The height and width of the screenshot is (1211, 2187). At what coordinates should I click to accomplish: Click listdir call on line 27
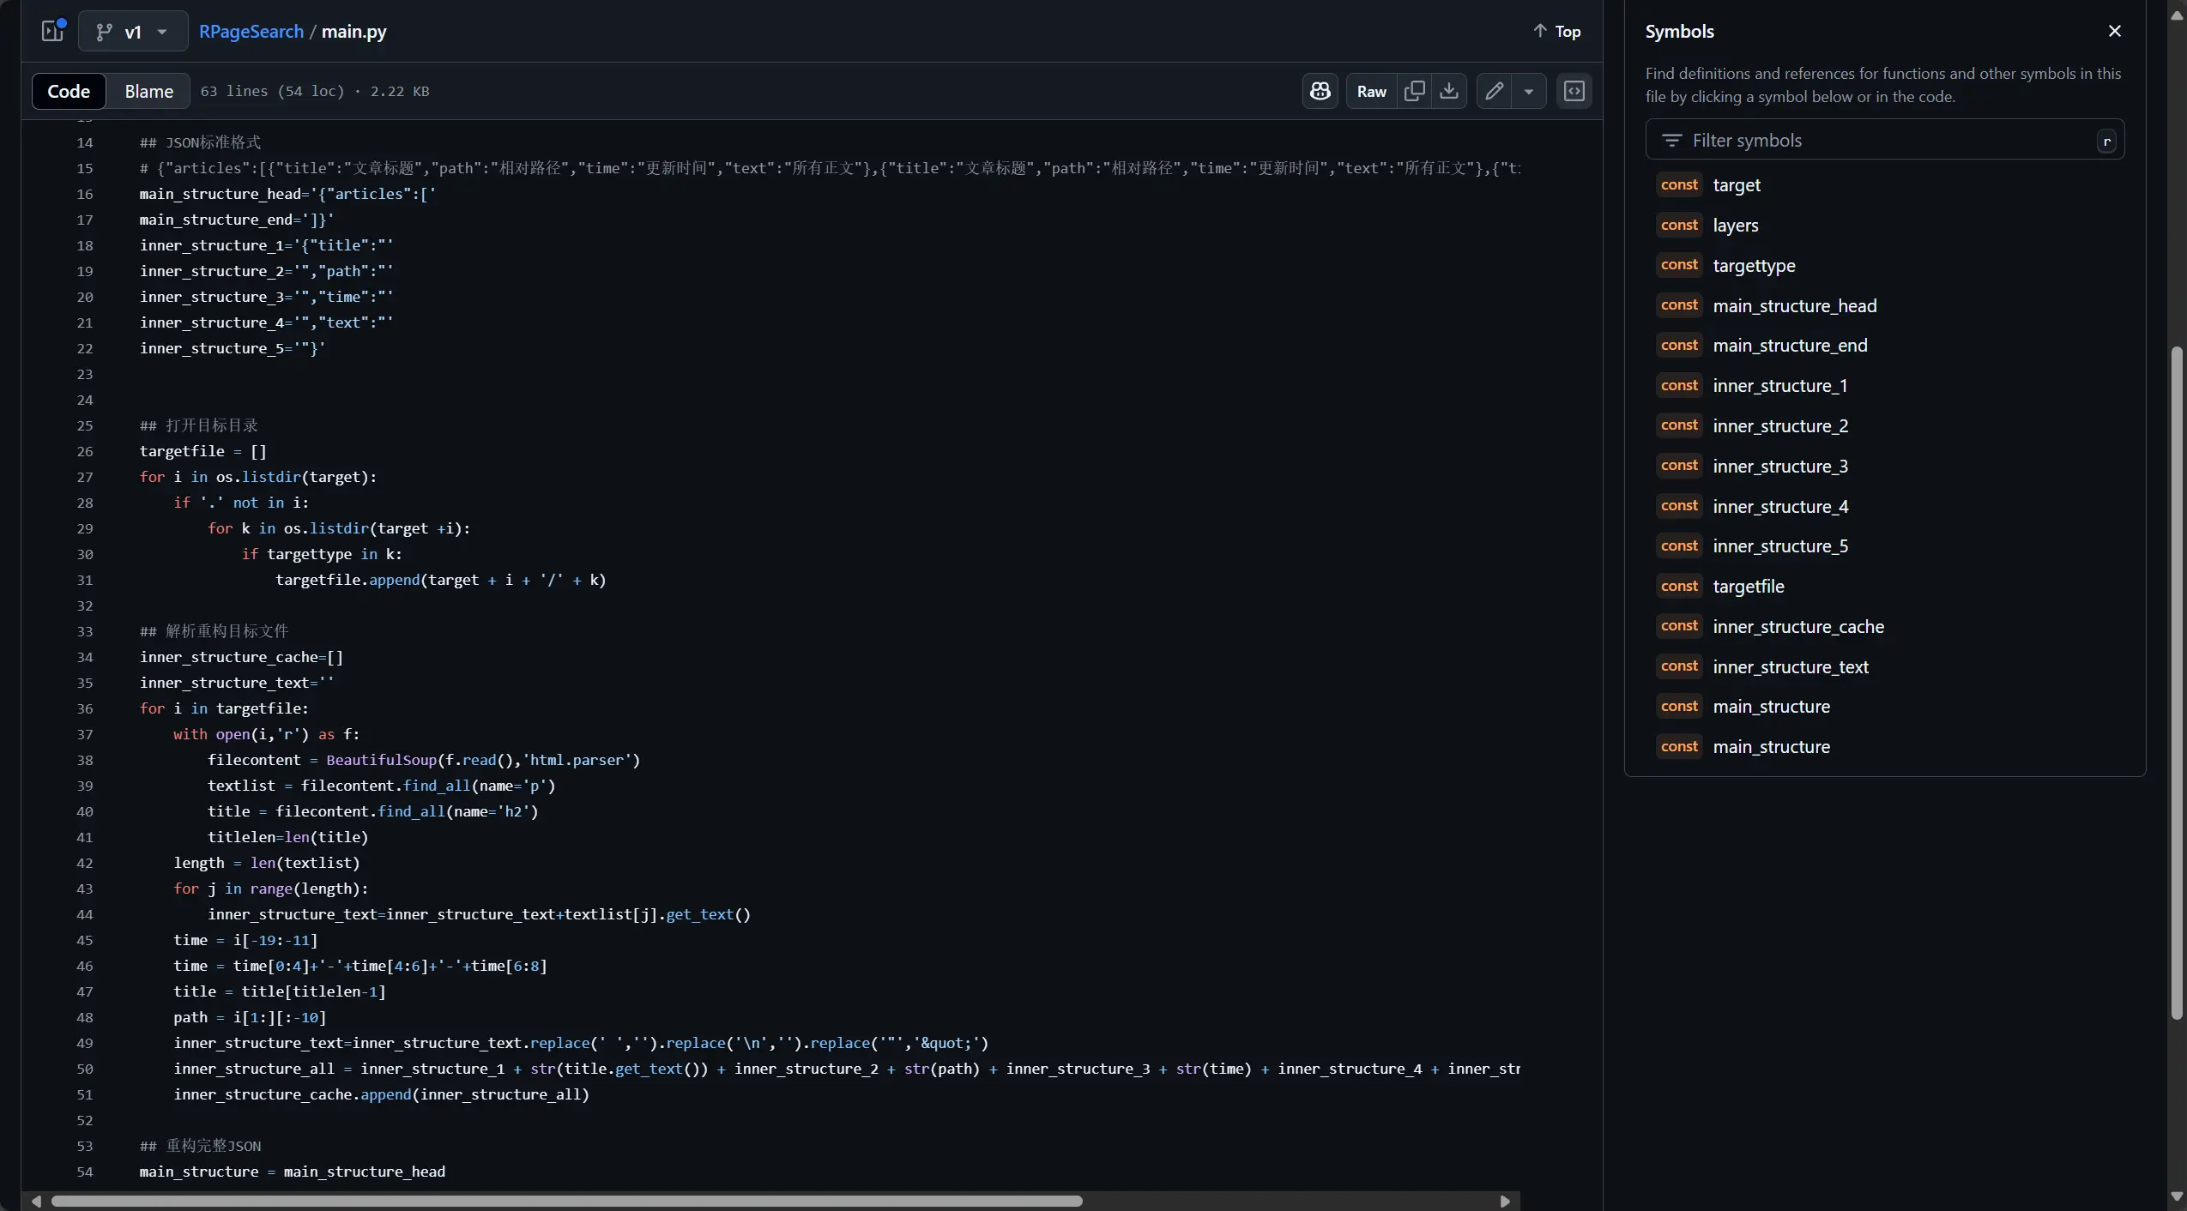(x=271, y=477)
